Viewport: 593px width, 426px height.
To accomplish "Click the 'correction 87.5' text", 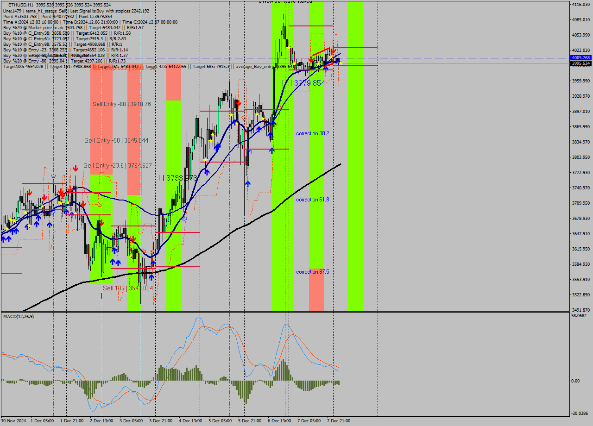I will tap(313, 272).
